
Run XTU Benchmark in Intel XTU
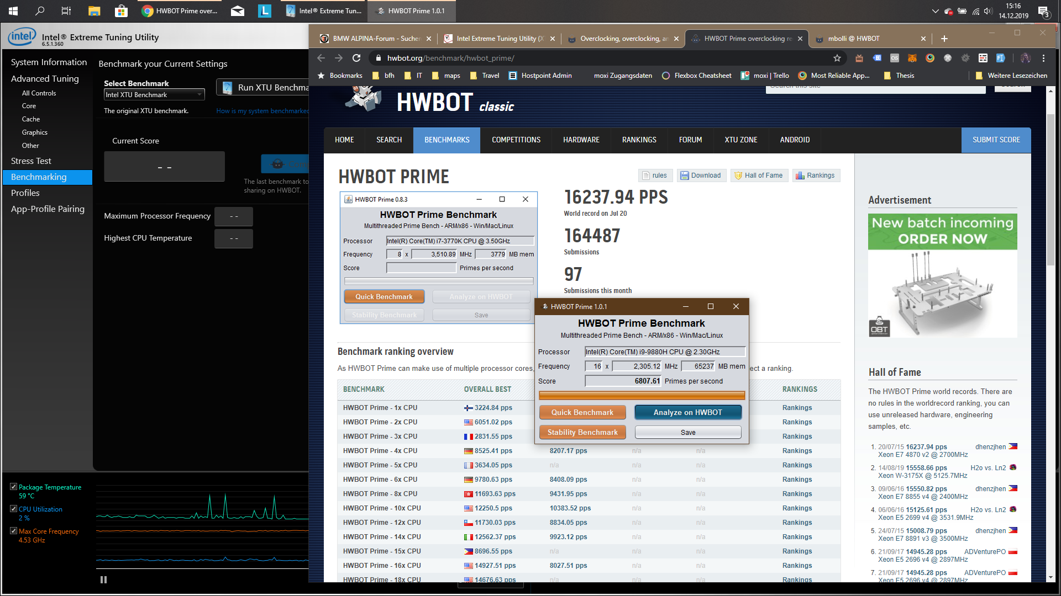pos(264,87)
